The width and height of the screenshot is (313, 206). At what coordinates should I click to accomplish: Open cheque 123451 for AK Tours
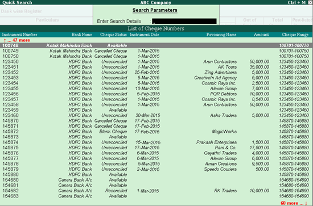[156, 67]
